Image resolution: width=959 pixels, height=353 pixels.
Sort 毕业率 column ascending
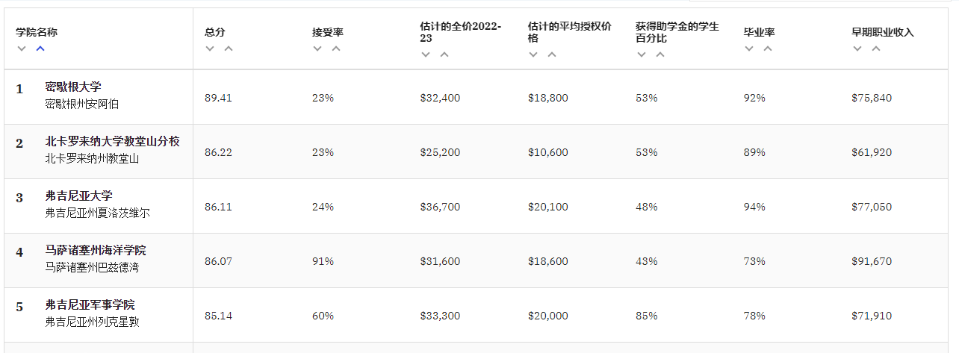pyautogui.click(x=767, y=49)
